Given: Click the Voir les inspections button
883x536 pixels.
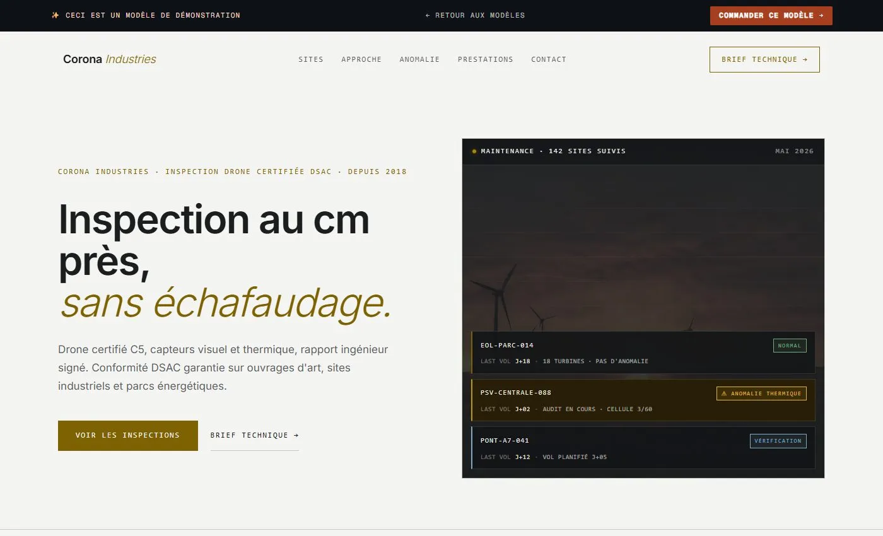Looking at the screenshot, I should pos(128,436).
